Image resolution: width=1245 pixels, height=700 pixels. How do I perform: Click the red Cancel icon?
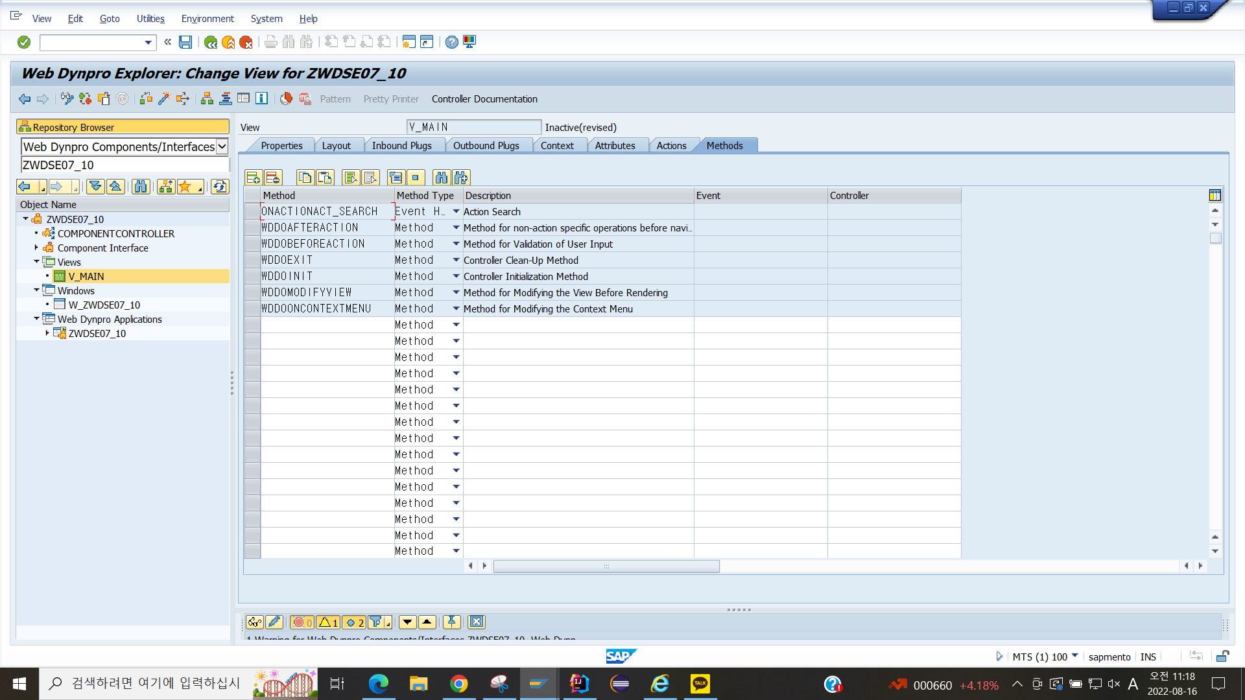[x=246, y=42]
